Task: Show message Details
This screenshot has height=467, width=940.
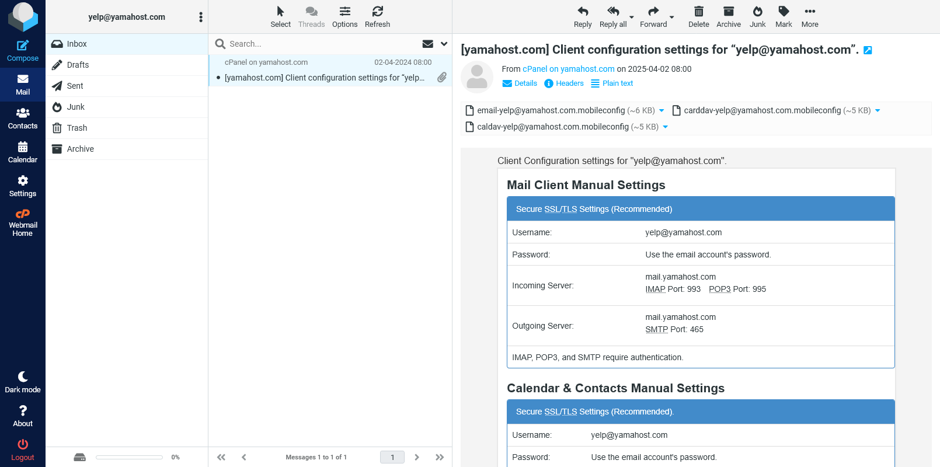Action: (x=520, y=83)
